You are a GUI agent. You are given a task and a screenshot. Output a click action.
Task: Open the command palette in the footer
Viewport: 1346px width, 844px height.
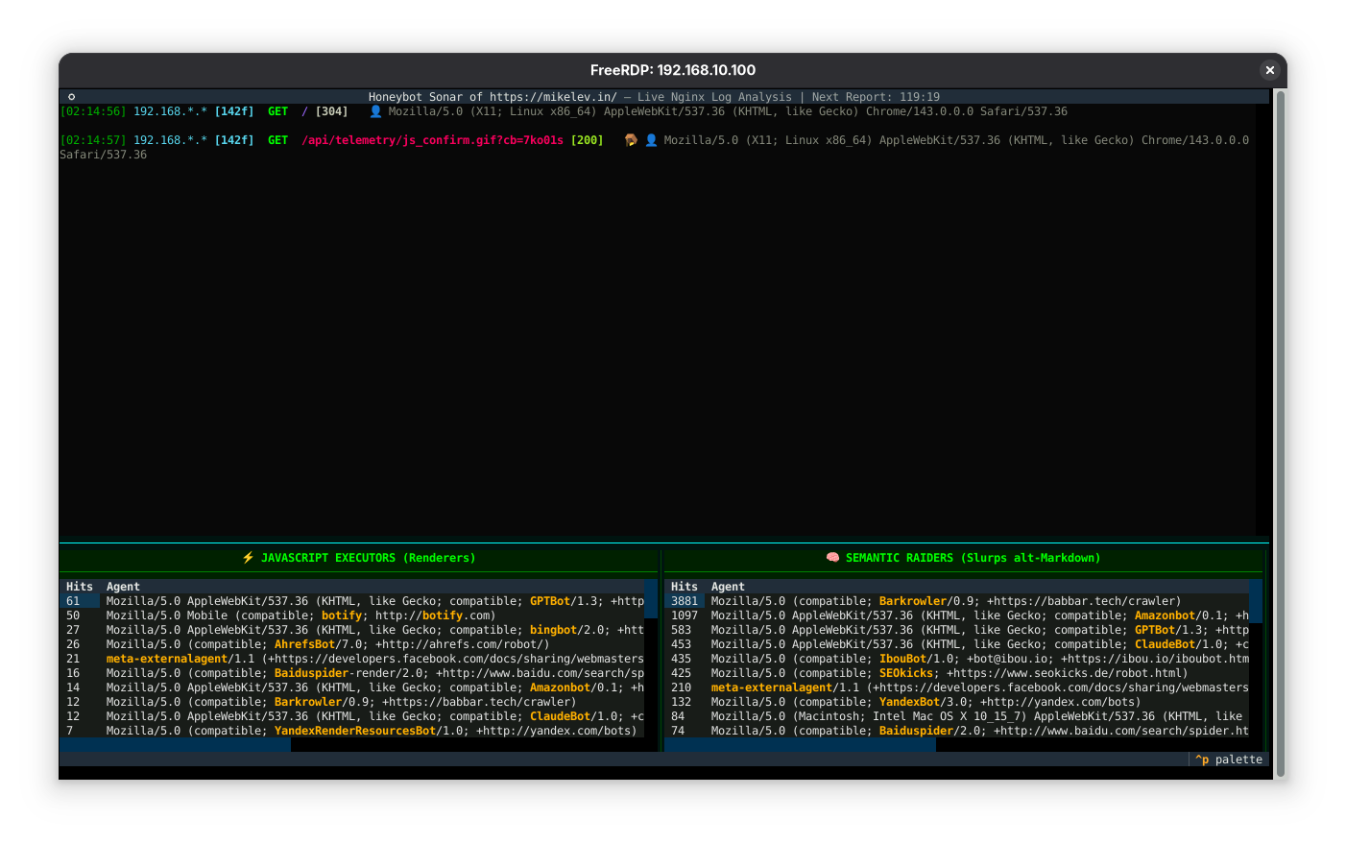1229,760
